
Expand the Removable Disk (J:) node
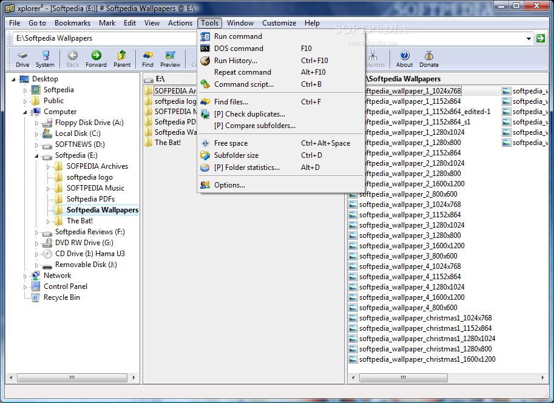(x=36, y=265)
